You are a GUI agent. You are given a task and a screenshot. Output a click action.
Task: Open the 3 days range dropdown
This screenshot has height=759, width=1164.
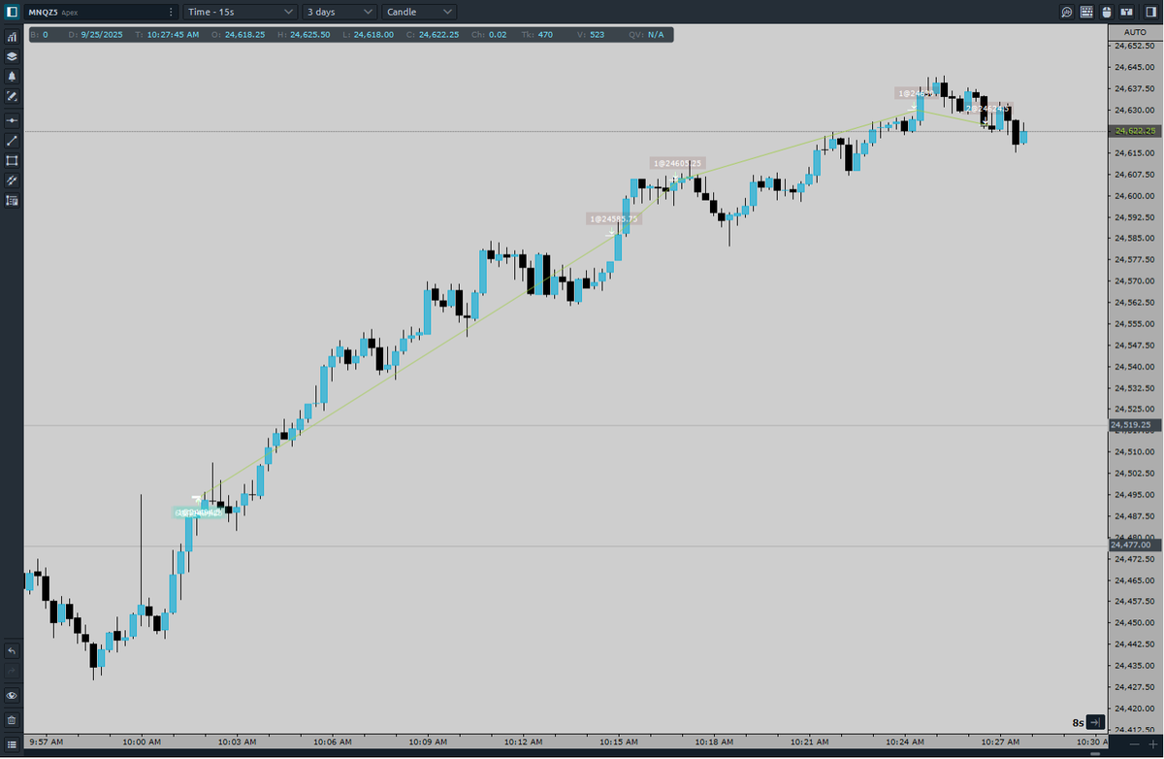[x=339, y=12]
